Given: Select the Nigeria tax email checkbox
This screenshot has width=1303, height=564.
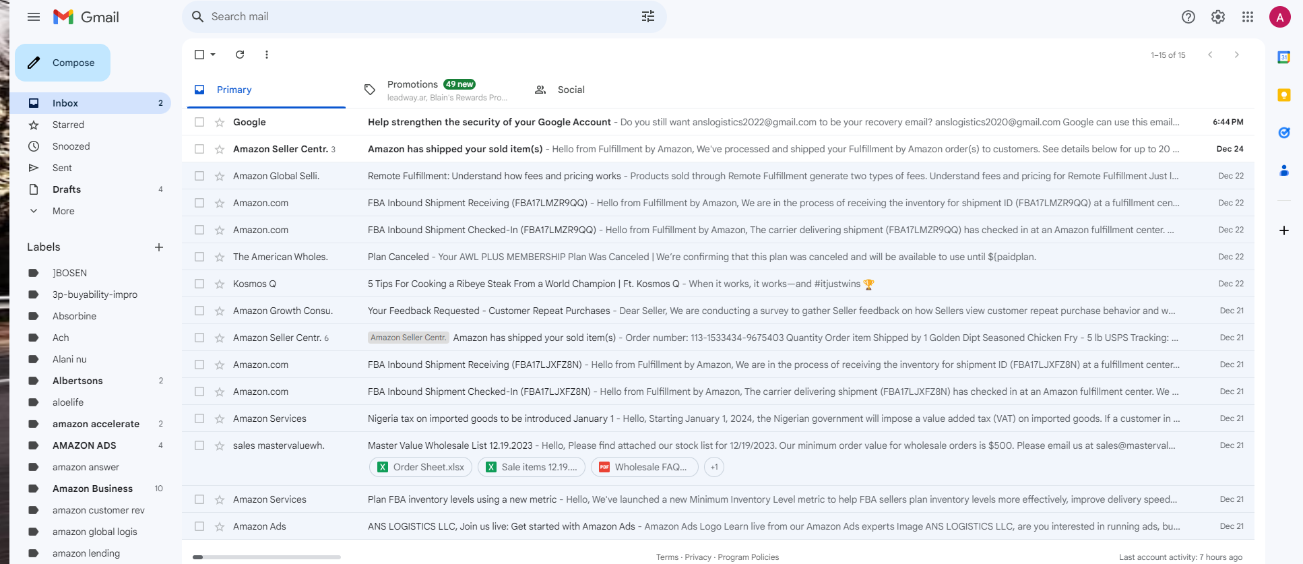Looking at the screenshot, I should 199,418.
